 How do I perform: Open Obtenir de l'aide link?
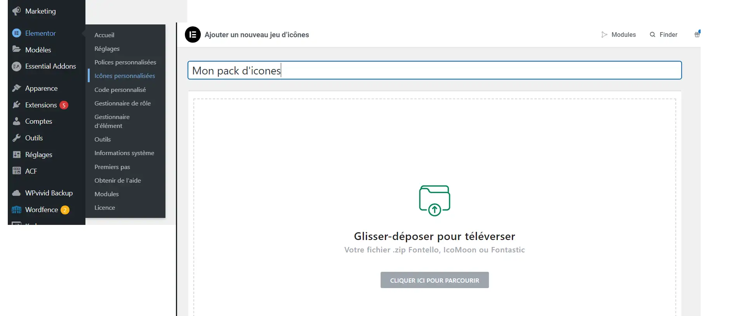(x=118, y=180)
